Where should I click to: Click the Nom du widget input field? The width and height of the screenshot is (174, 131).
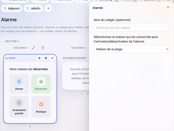[131, 28]
